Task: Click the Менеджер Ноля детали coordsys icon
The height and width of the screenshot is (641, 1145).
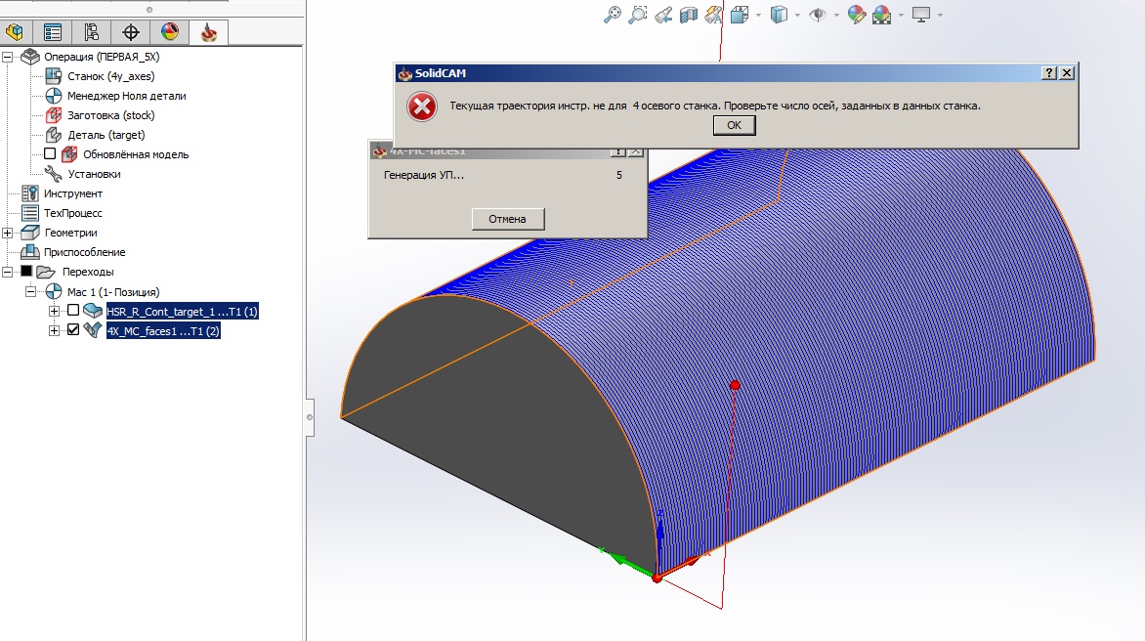Action: [x=54, y=96]
